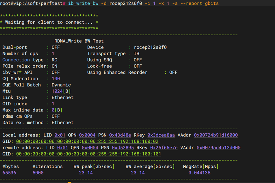Click the CQ Moderation value 100
Screen dimensions: 275x183
pos(56,79)
